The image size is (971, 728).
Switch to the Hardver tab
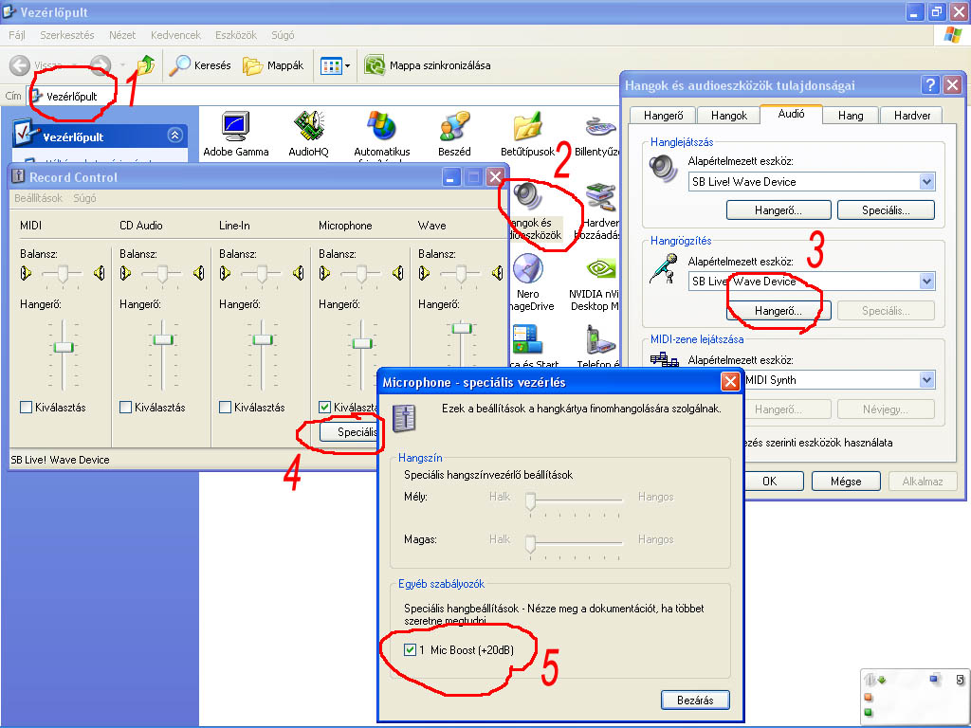pos(911,115)
